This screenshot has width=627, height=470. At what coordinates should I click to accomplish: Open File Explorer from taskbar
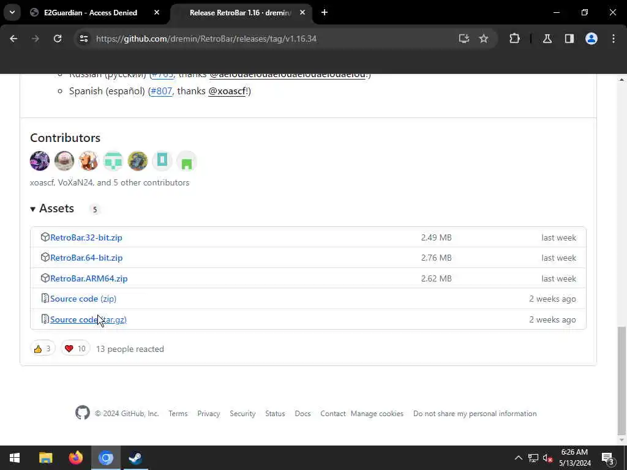tap(45, 458)
